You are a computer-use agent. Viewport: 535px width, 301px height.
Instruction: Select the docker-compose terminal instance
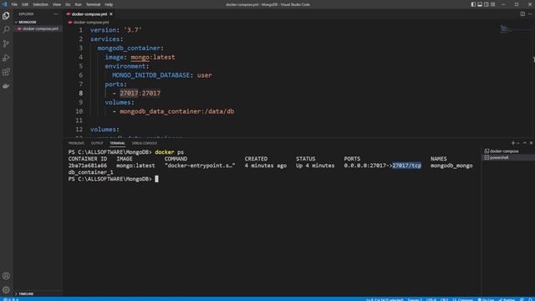tap(507, 150)
